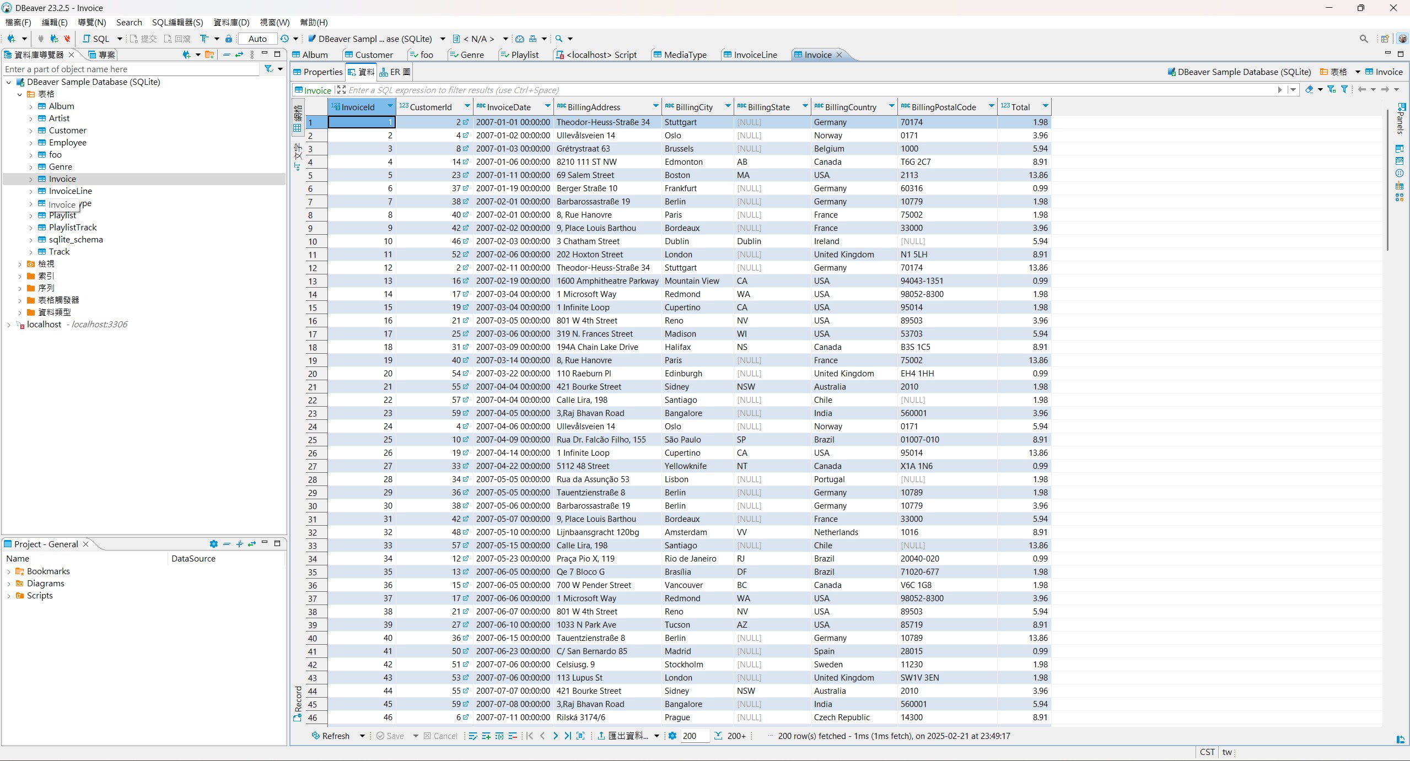Click the magnifier search icon in toolbar

(x=559, y=39)
